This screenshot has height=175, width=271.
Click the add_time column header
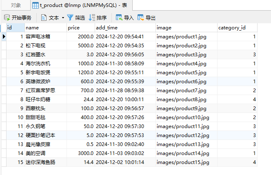pyautogui.click(x=125, y=28)
